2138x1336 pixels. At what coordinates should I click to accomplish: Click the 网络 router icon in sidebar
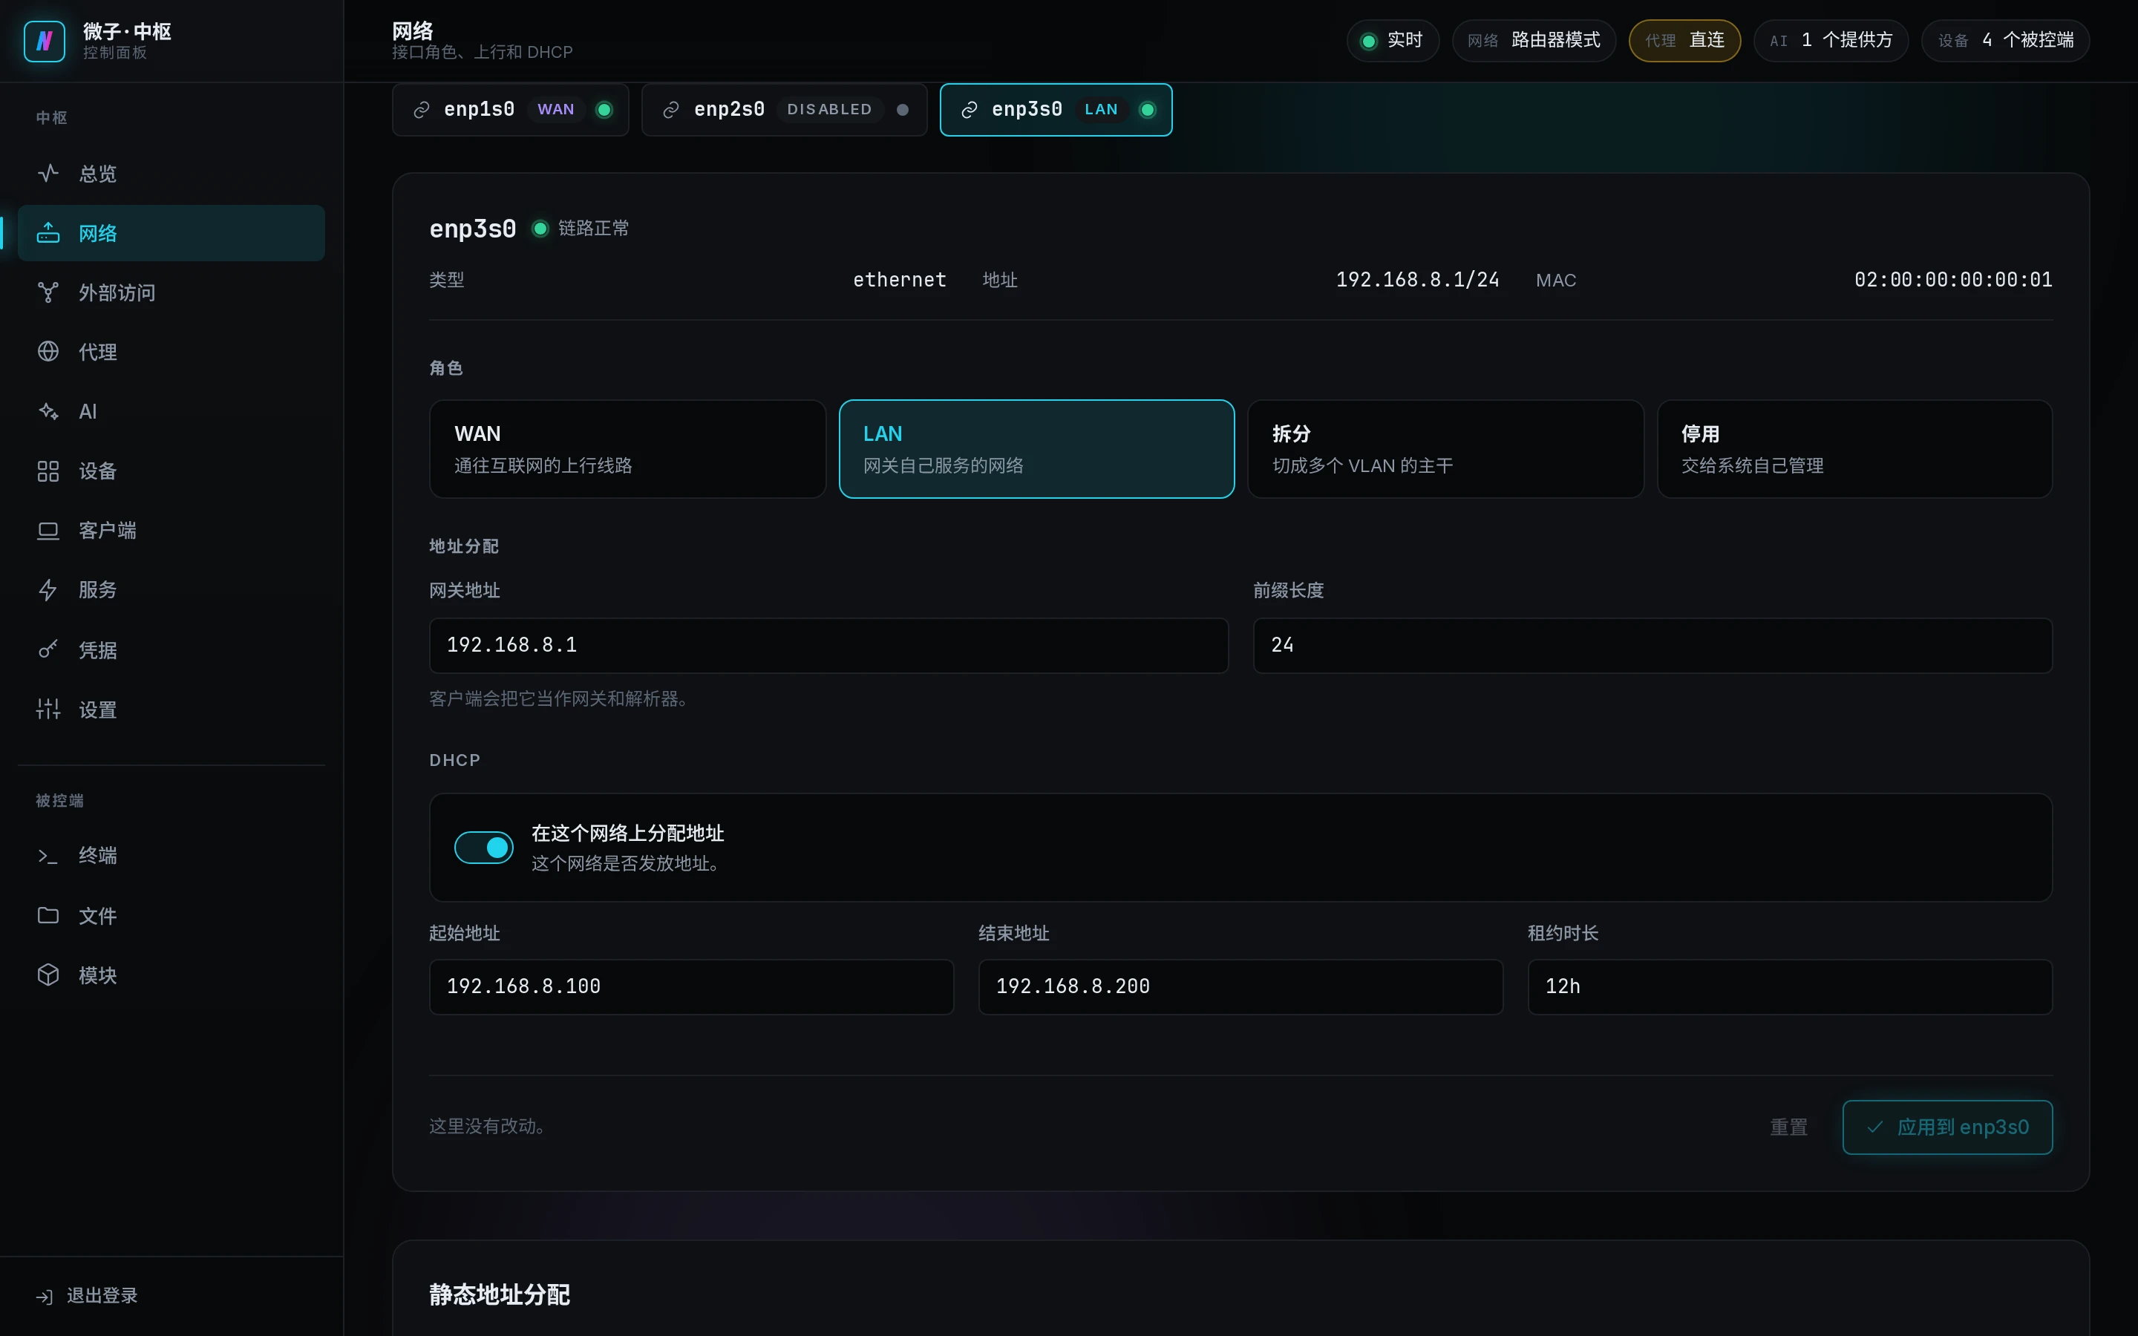[x=48, y=233]
